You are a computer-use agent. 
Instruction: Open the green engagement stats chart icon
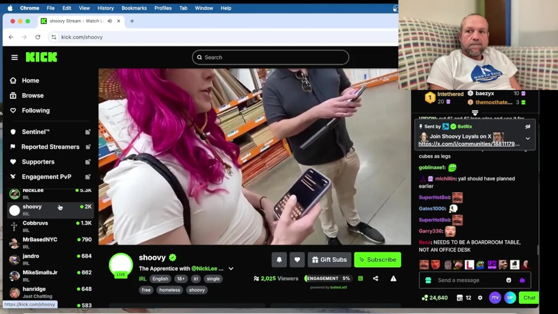click(x=361, y=278)
